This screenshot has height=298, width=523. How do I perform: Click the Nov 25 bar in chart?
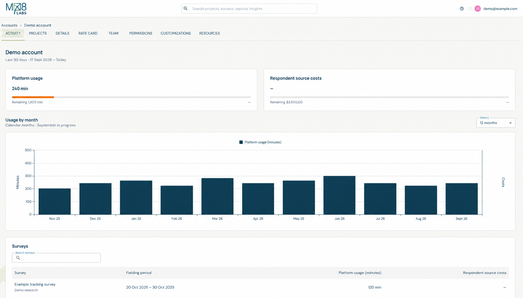pyautogui.click(x=55, y=202)
